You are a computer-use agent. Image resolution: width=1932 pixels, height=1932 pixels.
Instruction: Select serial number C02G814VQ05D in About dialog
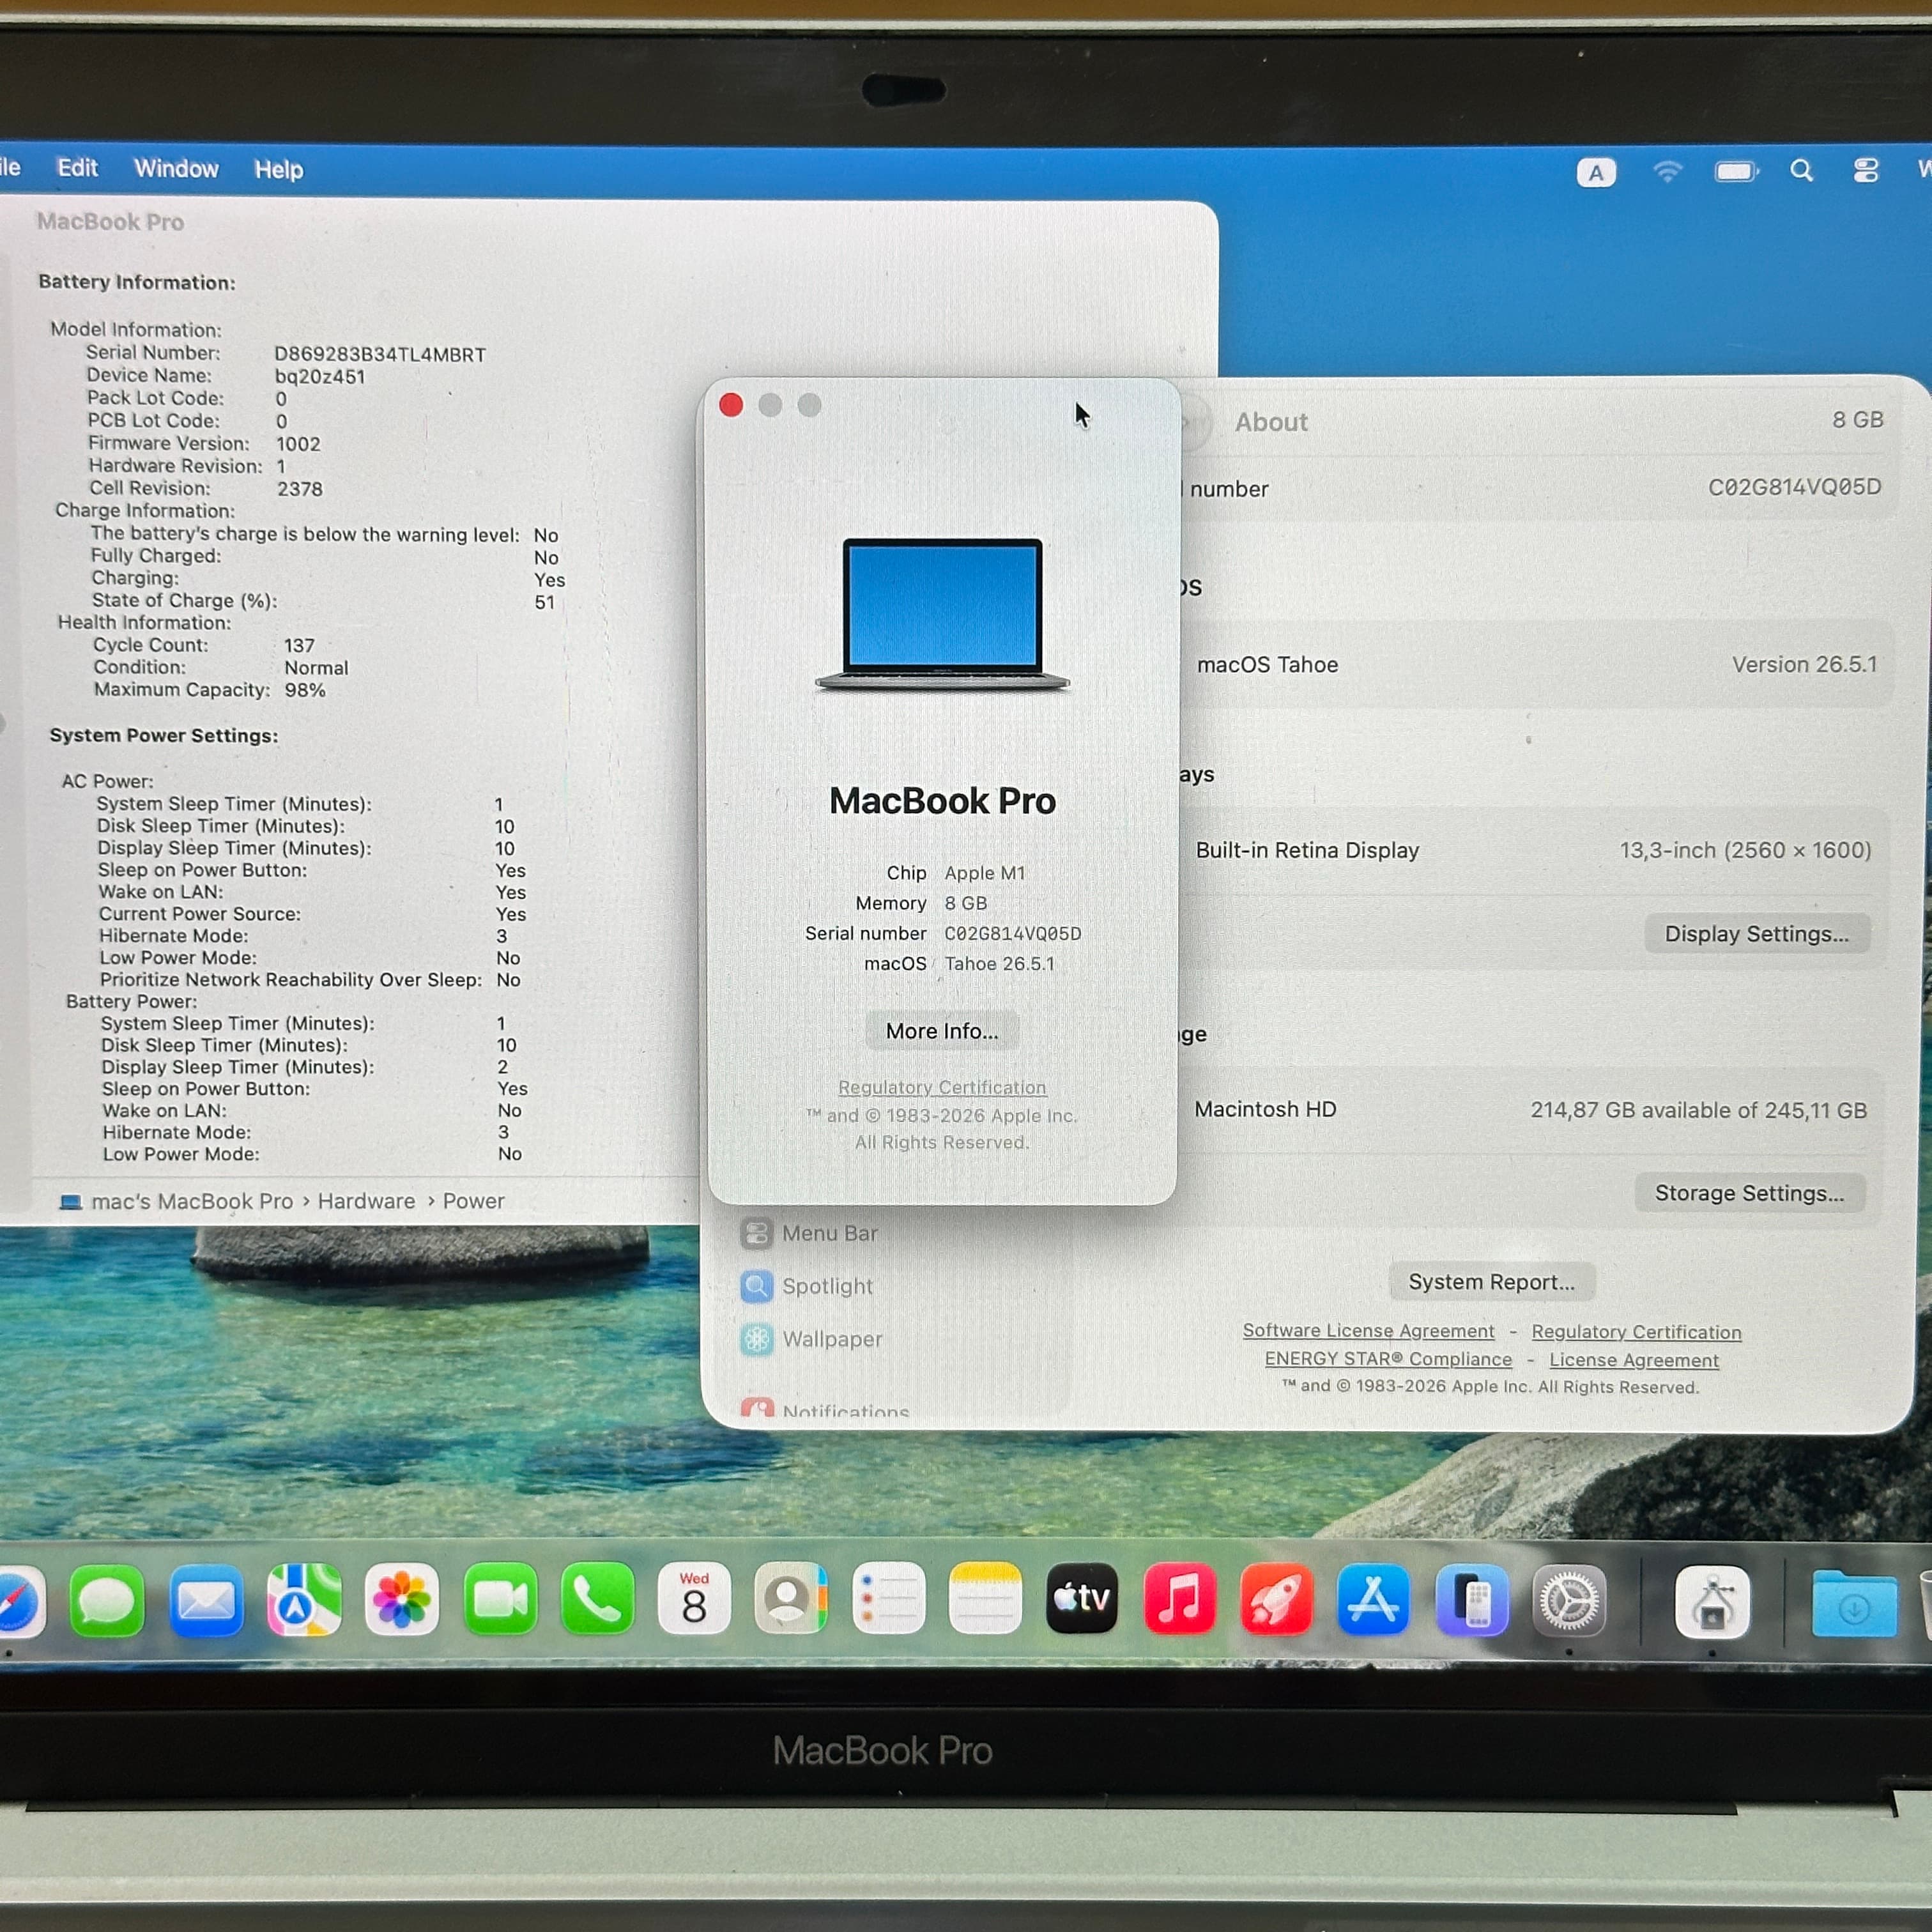(1013, 933)
